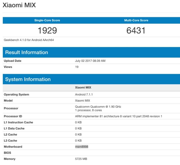This screenshot has width=180, height=165.
Task: Select Qualcomm Qualcomm @ 1.90 GHz text
Action: pos(98,107)
